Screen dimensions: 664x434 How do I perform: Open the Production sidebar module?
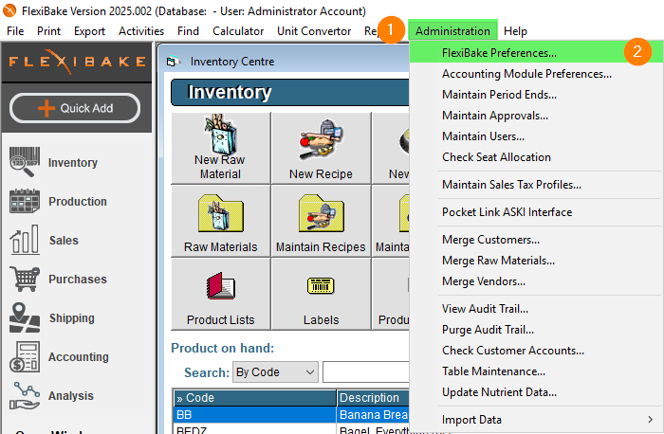[58, 201]
